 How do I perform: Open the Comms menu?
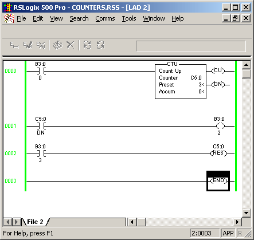pos(105,18)
